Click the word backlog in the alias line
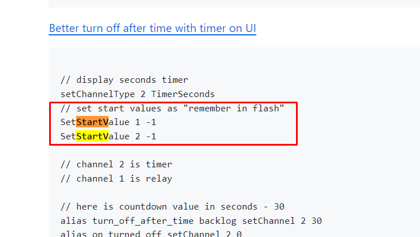Screen dimensions: 420x237 coord(218,221)
